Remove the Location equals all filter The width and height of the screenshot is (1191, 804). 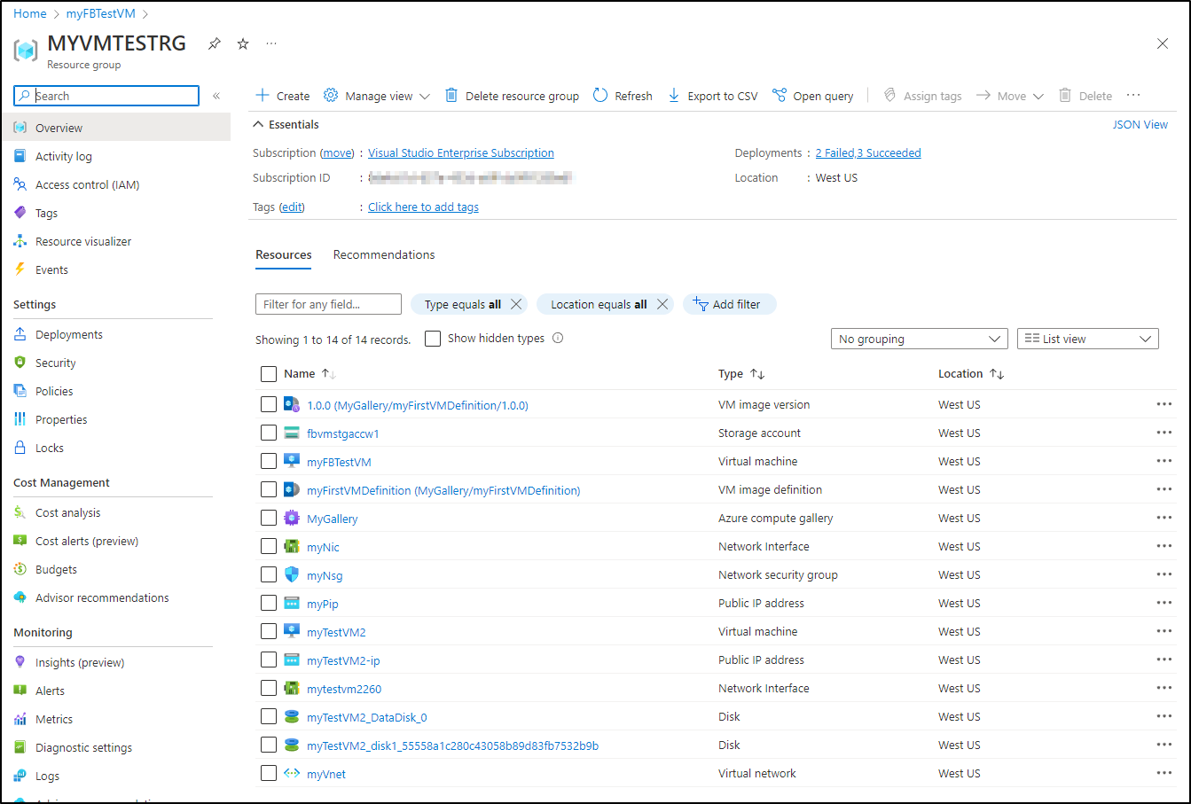point(662,304)
